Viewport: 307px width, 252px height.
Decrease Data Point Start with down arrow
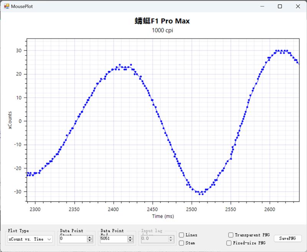90,241
